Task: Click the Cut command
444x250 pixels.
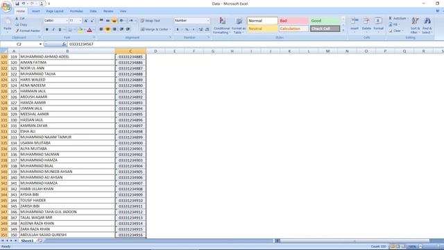Action: click(20, 19)
